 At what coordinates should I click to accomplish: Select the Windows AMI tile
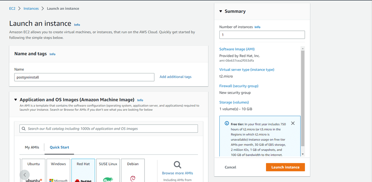tap(58, 170)
